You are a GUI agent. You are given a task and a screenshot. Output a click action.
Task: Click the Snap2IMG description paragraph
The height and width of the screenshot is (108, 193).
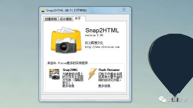click(x=73, y=78)
